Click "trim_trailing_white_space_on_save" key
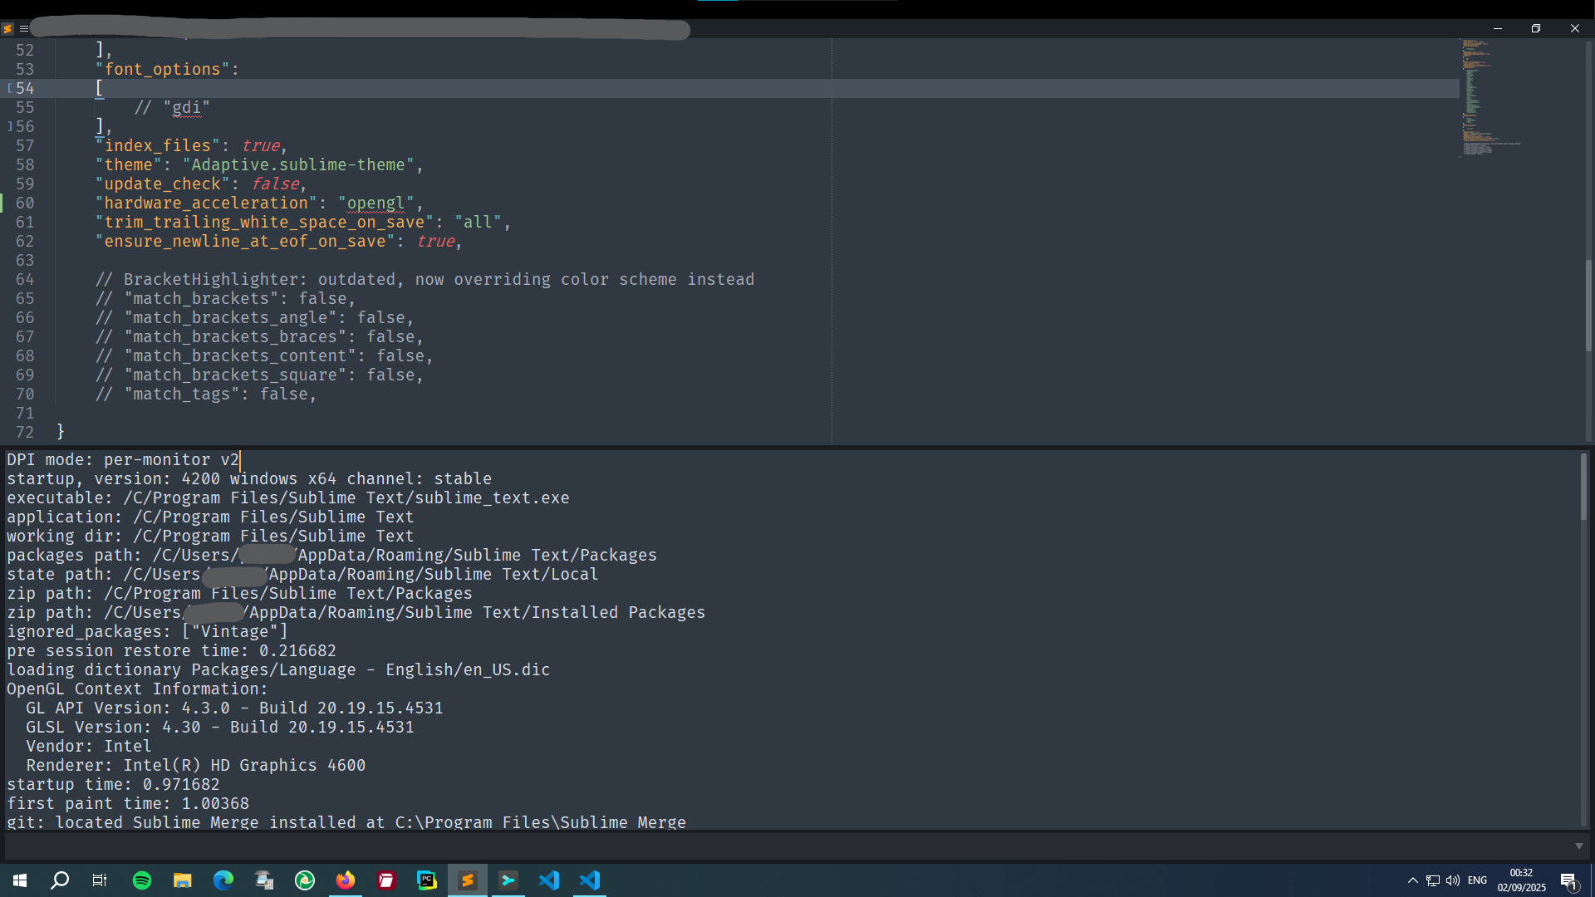The height and width of the screenshot is (897, 1595). click(264, 223)
